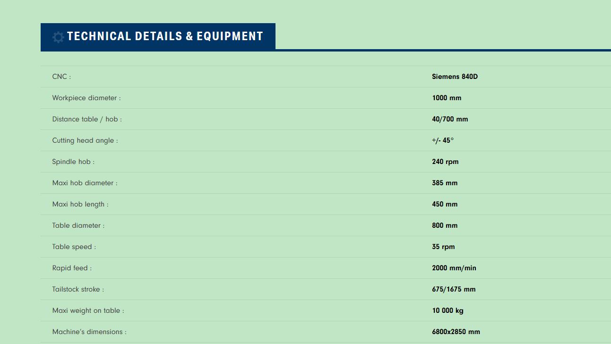This screenshot has width=611, height=344.
Task: Click the '1000 mm' value
Action: point(447,98)
